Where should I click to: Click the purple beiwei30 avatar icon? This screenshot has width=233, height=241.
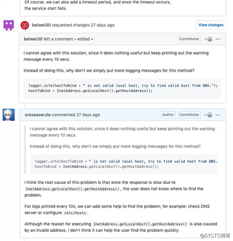coord(9,25)
